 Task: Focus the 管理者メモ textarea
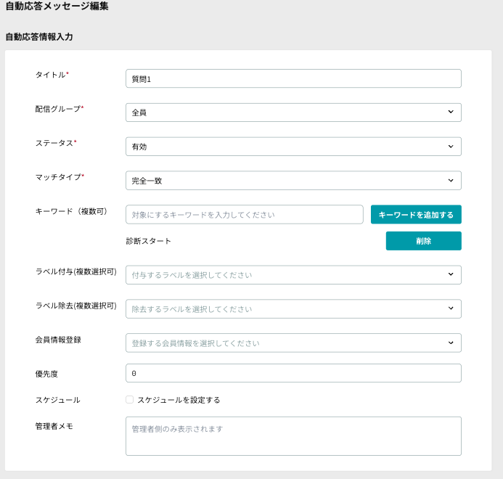[x=293, y=436]
